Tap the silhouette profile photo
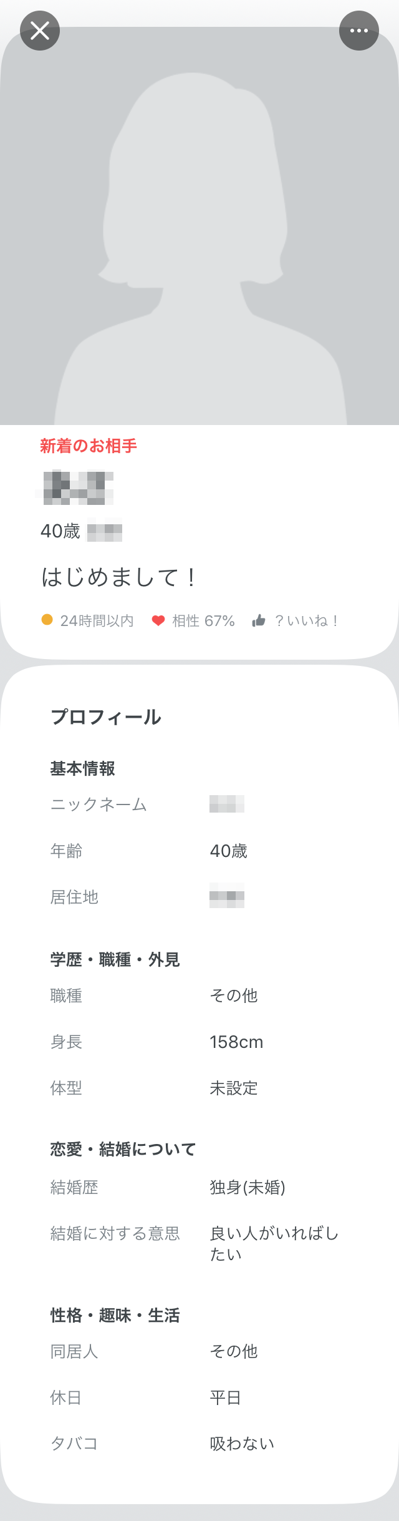The width and height of the screenshot is (399, 1521). coord(199,226)
